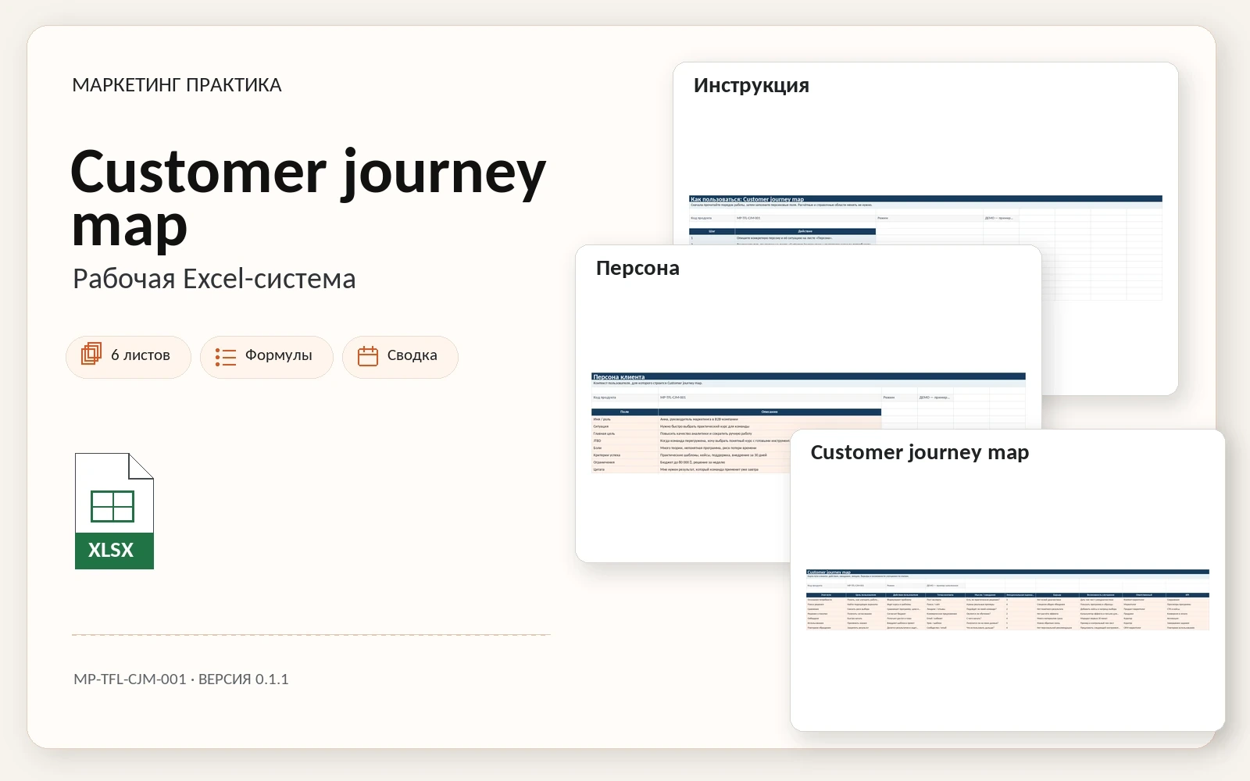Click the Персона клиента table header

click(809, 376)
